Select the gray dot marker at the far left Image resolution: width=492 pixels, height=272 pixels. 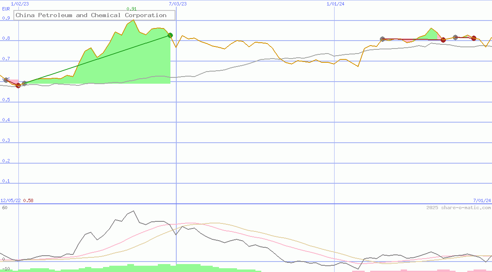pyautogui.click(x=5, y=80)
